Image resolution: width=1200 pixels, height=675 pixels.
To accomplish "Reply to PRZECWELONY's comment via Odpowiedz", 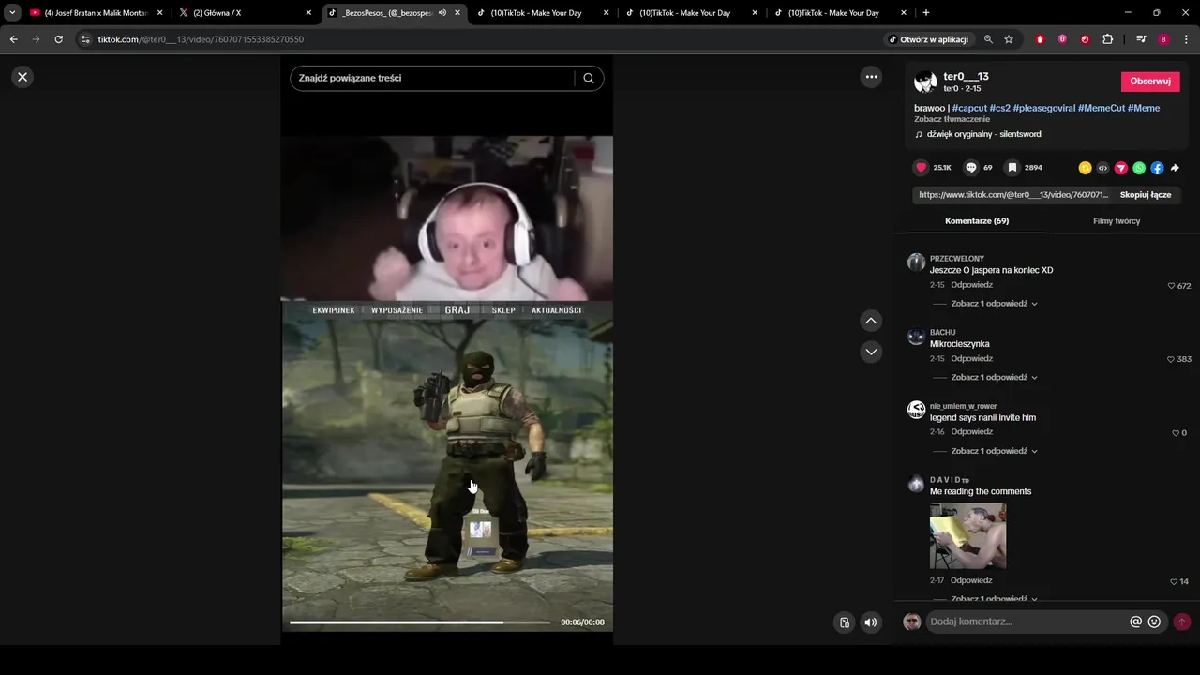I will pyautogui.click(x=971, y=285).
